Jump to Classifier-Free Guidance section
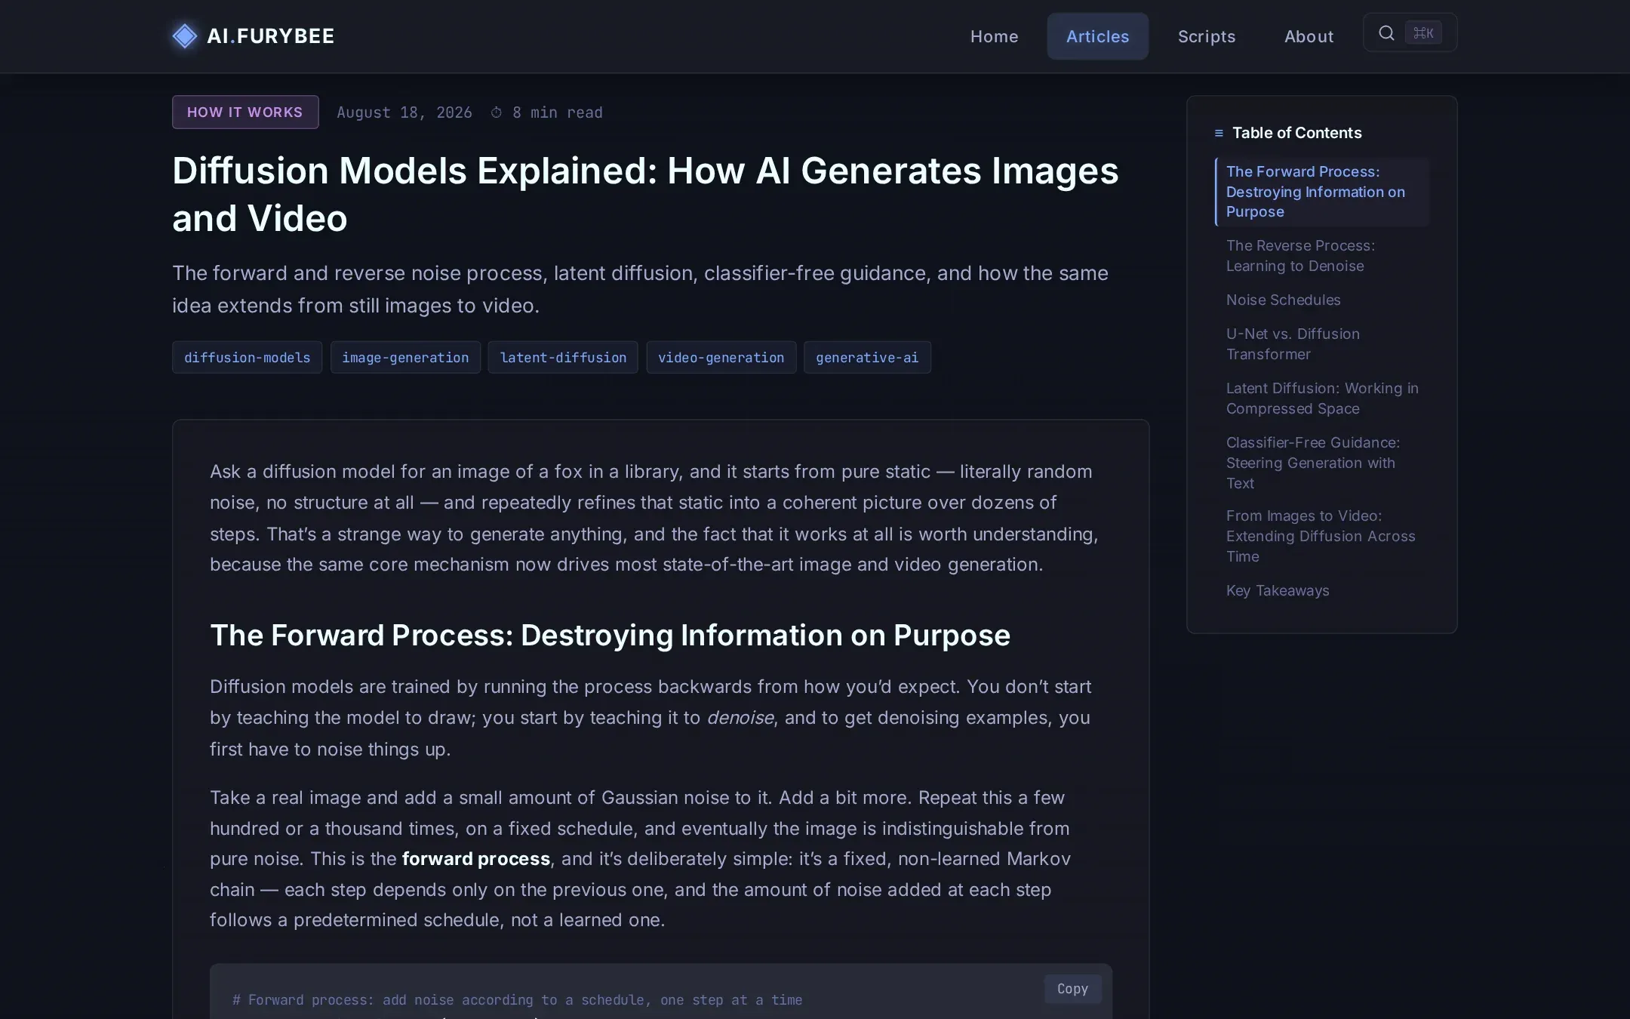The width and height of the screenshot is (1630, 1019). [1321, 463]
